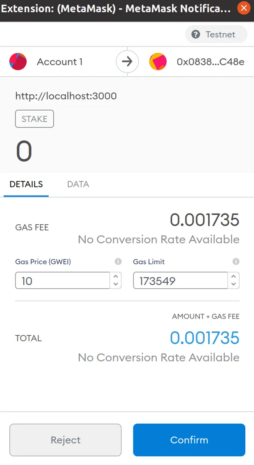Click the Account 1 avatar icon

click(18, 61)
